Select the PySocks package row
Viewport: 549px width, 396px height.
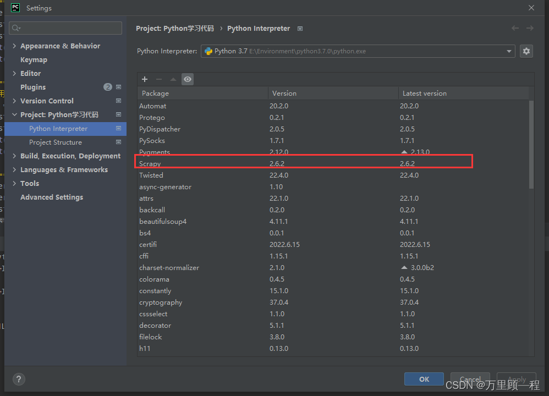(x=333, y=140)
